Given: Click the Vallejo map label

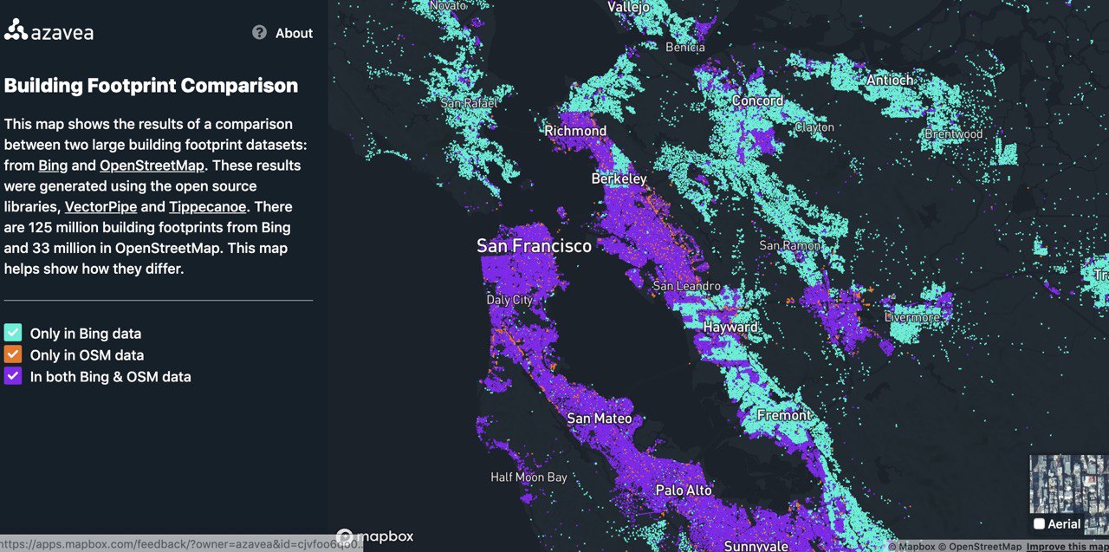Looking at the screenshot, I should pos(628,7).
